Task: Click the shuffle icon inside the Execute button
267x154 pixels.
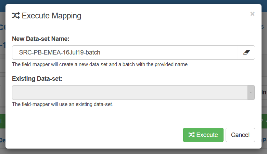Action: (x=192, y=135)
